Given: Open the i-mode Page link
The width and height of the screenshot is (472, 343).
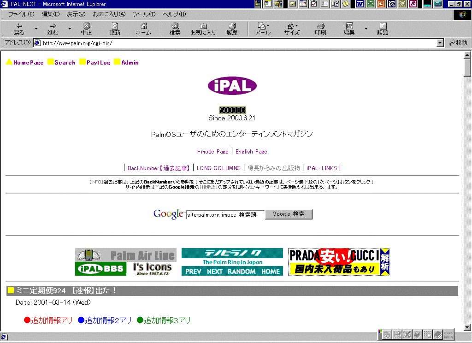Looking at the screenshot, I should coord(212,152).
